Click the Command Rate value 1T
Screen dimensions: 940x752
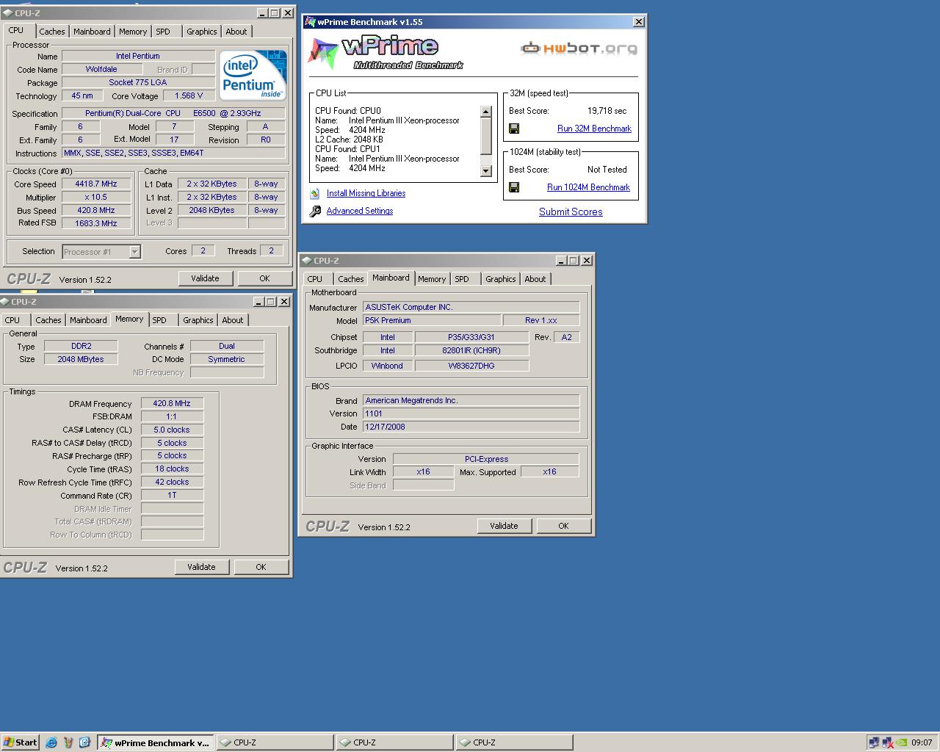point(172,495)
